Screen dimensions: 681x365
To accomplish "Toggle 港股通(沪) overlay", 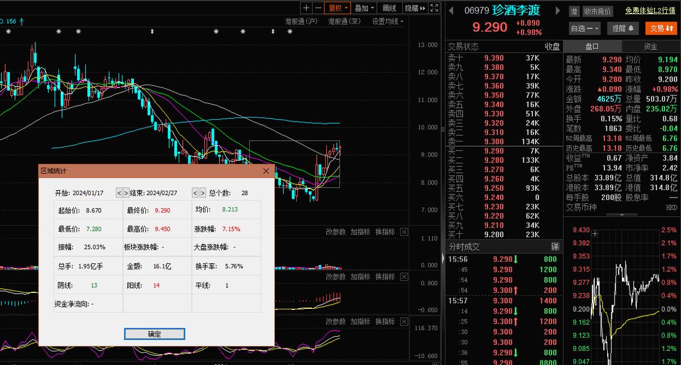I will 301,22.
